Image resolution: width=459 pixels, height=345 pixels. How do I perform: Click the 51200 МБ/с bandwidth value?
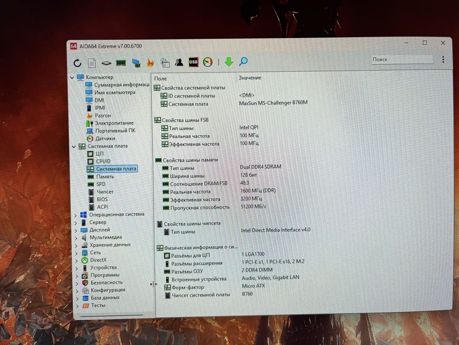(253, 207)
